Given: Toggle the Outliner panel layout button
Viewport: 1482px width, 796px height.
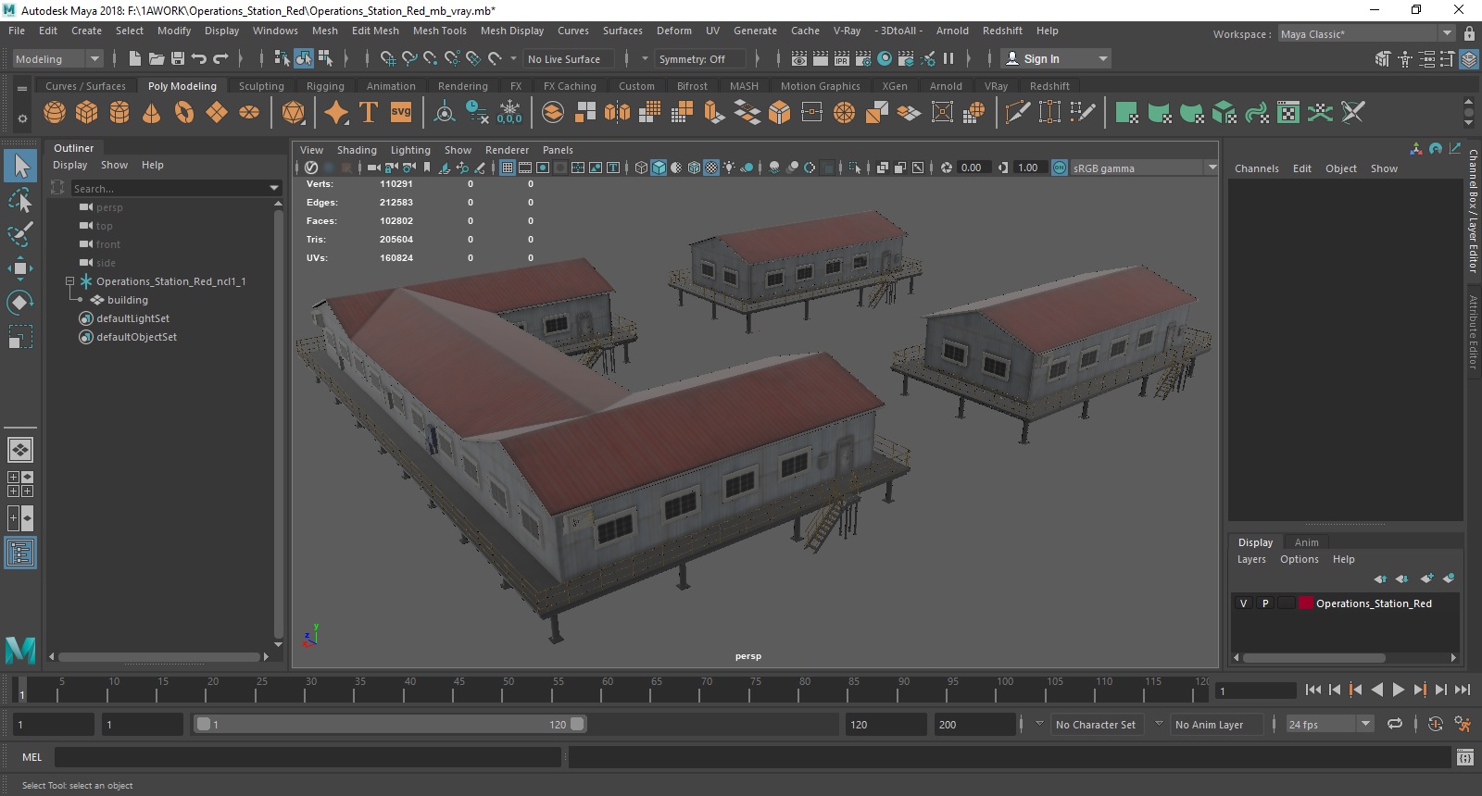Looking at the screenshot, I should [x=20, y=553].
